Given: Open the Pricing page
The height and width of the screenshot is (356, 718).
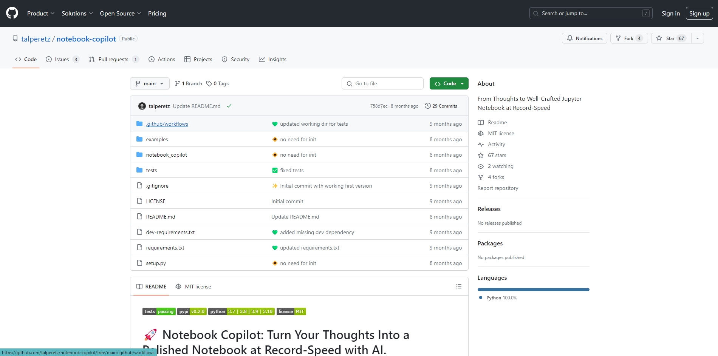Looking at the screenshot, I should click(157, 13).
